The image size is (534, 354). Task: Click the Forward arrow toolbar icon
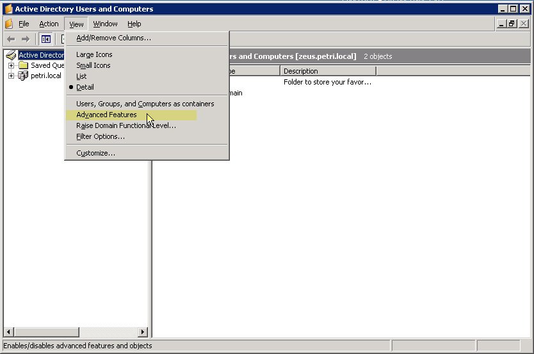tap(26, 39)
